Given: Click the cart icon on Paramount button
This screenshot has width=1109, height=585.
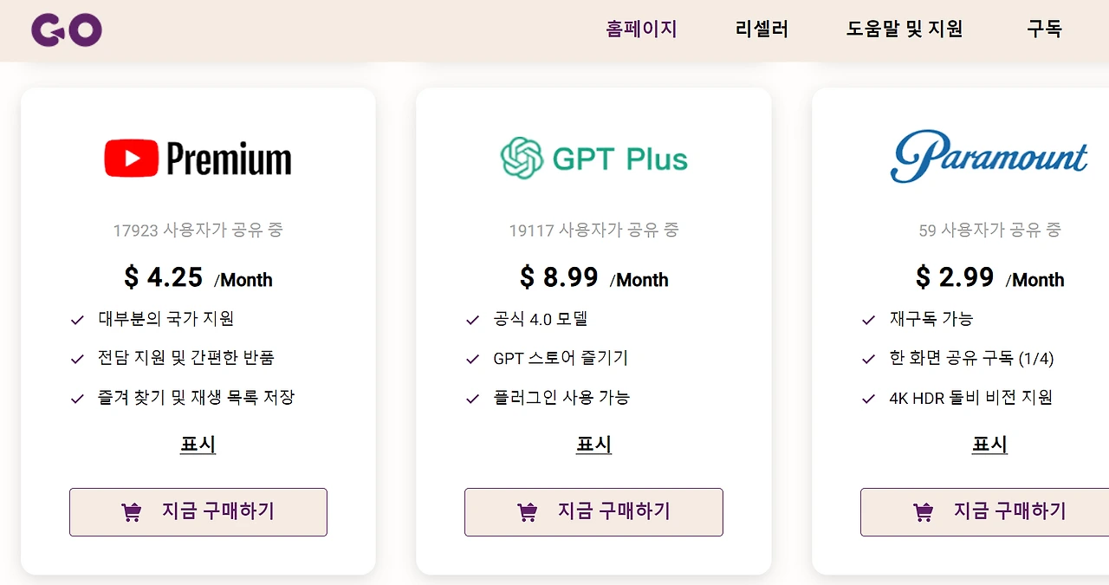Looking at the screenshot, I should tap(923, 512).
